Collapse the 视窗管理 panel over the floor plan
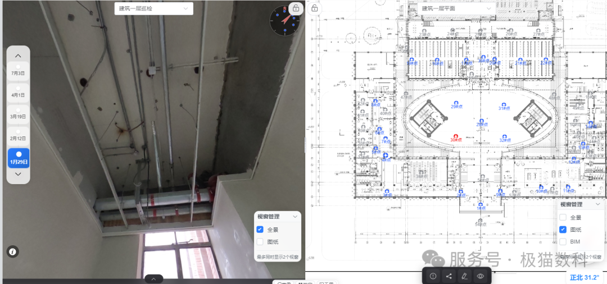The height and width of the screenshot is (284, 607). pos(598,204)
